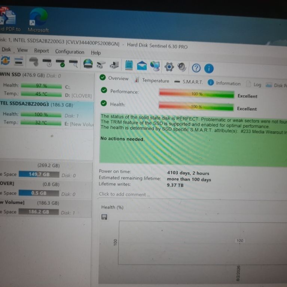Screen dimensions: 287x287
Task: Click the D: [CLOVER] drive label
Action: pyautogui.click(x=78, y=95)
